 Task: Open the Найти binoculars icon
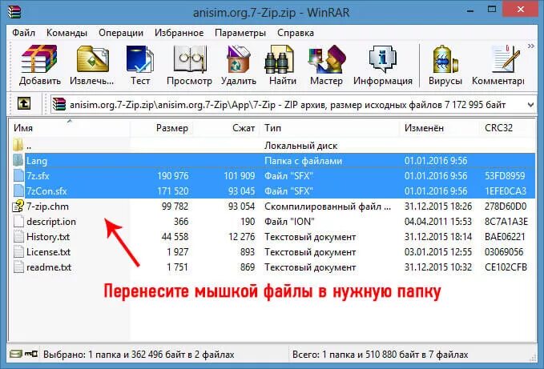click(280, 59)
